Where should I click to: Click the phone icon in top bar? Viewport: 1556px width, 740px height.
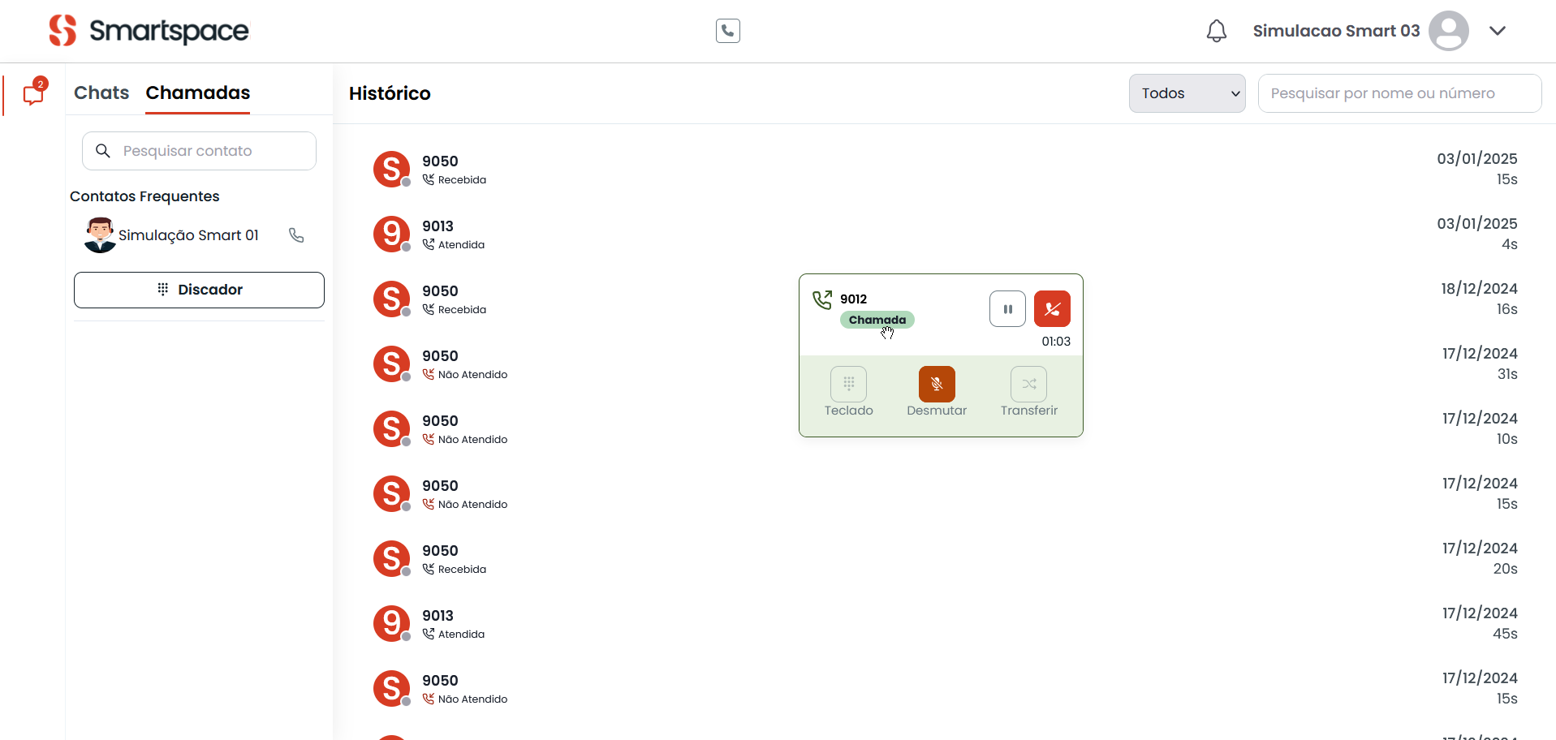(728, 31)
